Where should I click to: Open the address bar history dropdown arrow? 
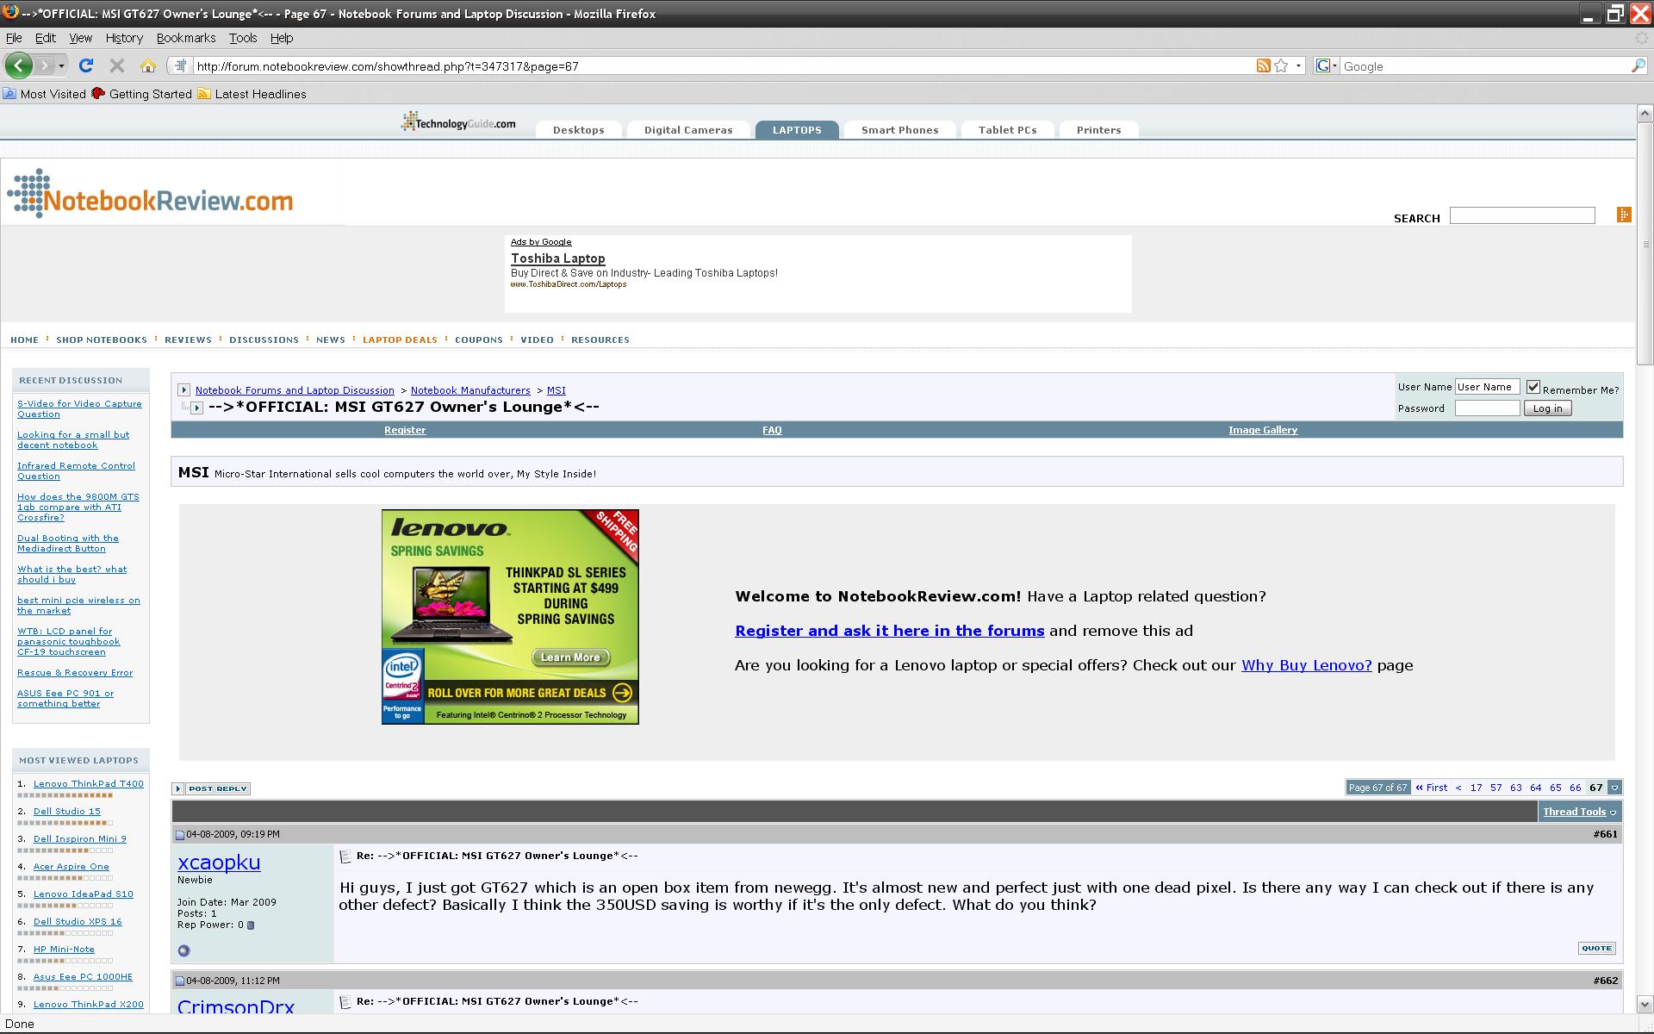(1298, 65)
